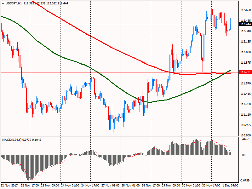252x189 pixels.
Task: Click the MACD scale value 0.00
Action: (243, 155)
